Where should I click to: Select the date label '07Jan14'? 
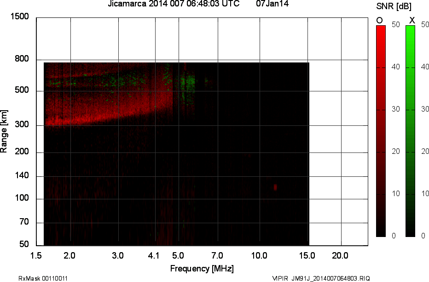272,4
